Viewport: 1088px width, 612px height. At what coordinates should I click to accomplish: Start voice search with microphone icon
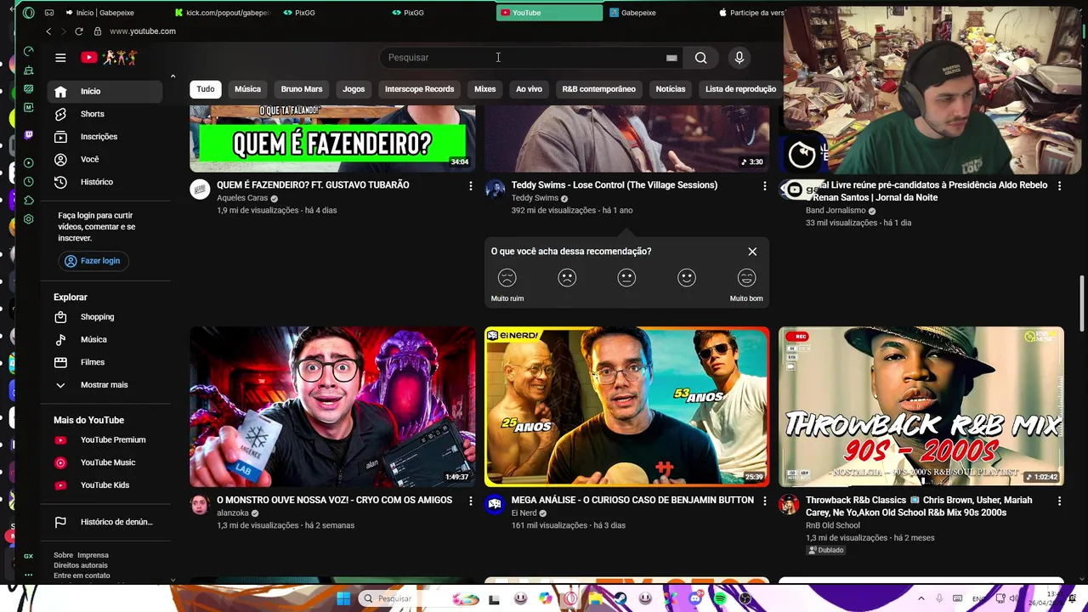pyautogui.click(x=739, y=58)
